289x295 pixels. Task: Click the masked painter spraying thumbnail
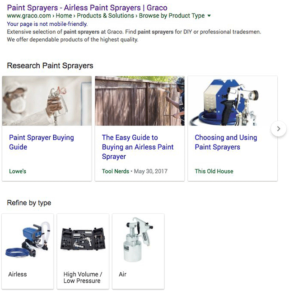tap(47, 101)
